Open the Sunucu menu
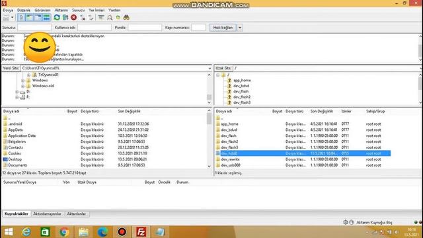423x238 pixels. tap(78, 10)
